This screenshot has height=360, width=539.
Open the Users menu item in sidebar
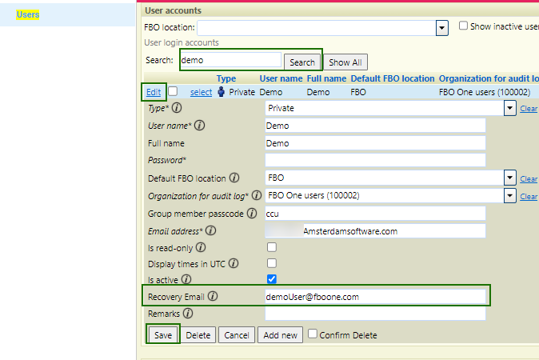27,14
